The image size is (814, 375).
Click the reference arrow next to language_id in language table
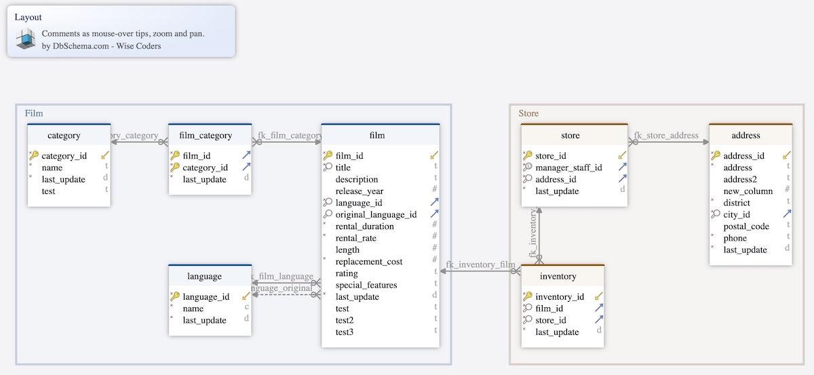coord(246,297)
